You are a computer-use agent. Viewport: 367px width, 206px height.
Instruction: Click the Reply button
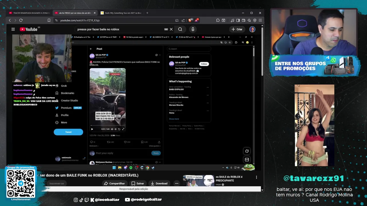point(156,153)
